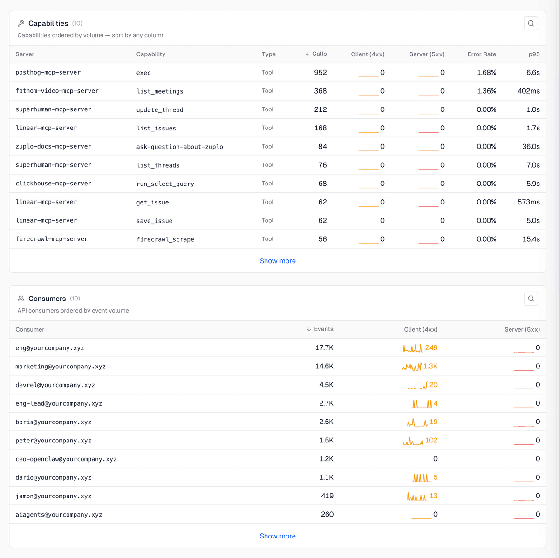The height and width of the screenshot is (558, 559).
Task: Open the clickhouse-mcp-server row
Action: coord(278,184)
